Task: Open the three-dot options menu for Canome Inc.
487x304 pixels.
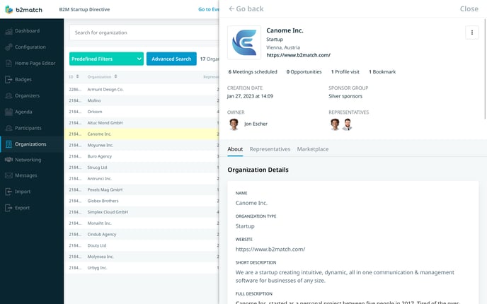Action: [471, 33]
